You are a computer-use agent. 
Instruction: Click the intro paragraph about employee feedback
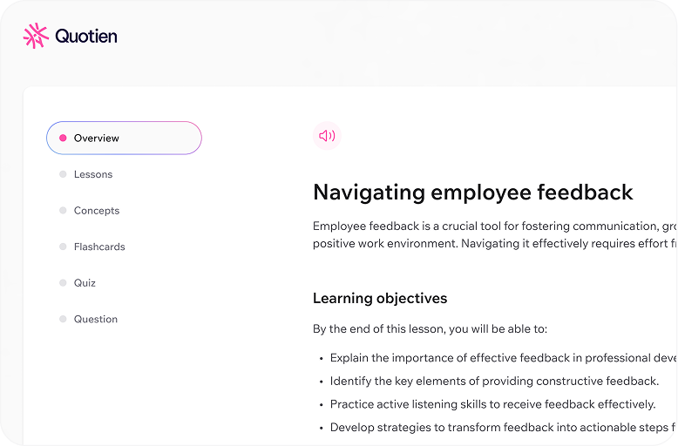point(495,234)
